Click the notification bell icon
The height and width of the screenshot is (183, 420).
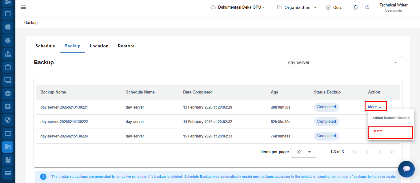click(x=356, y=7)
